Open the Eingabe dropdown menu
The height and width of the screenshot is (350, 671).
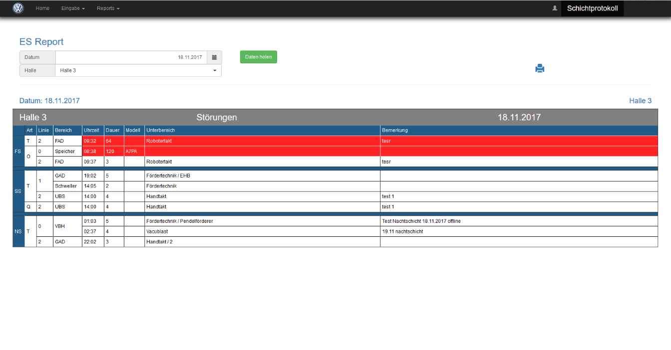[73, 8]
